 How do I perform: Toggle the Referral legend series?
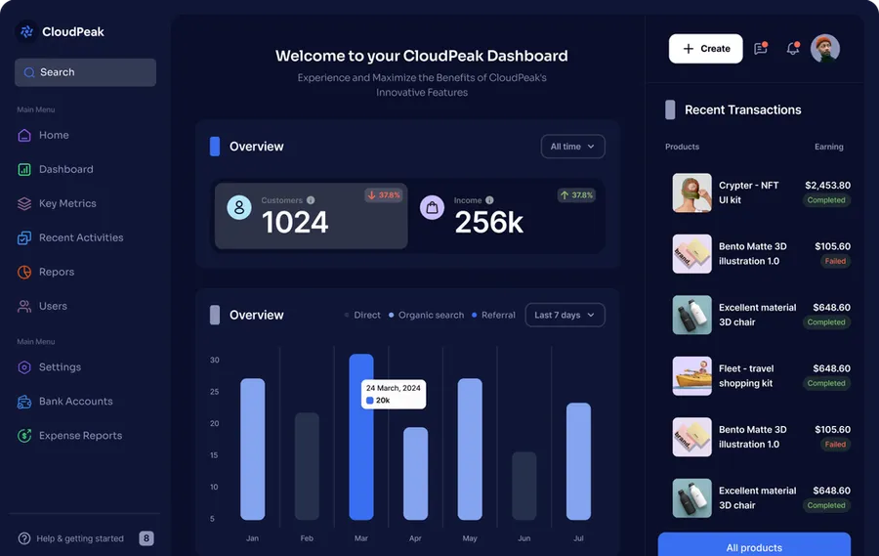[493, 316]
